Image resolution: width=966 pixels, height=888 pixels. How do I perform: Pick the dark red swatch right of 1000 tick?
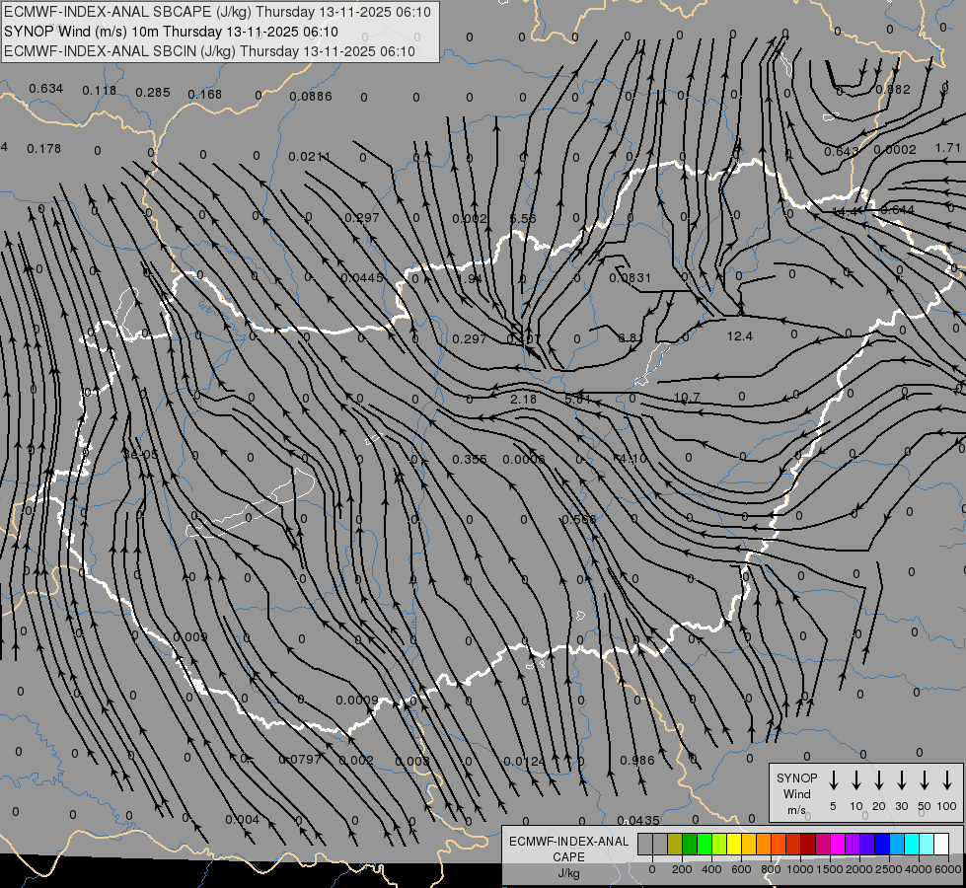[808, 844]
